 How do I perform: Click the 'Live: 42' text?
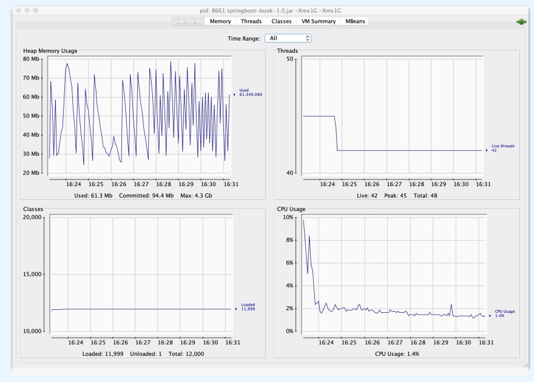(367, 196)
